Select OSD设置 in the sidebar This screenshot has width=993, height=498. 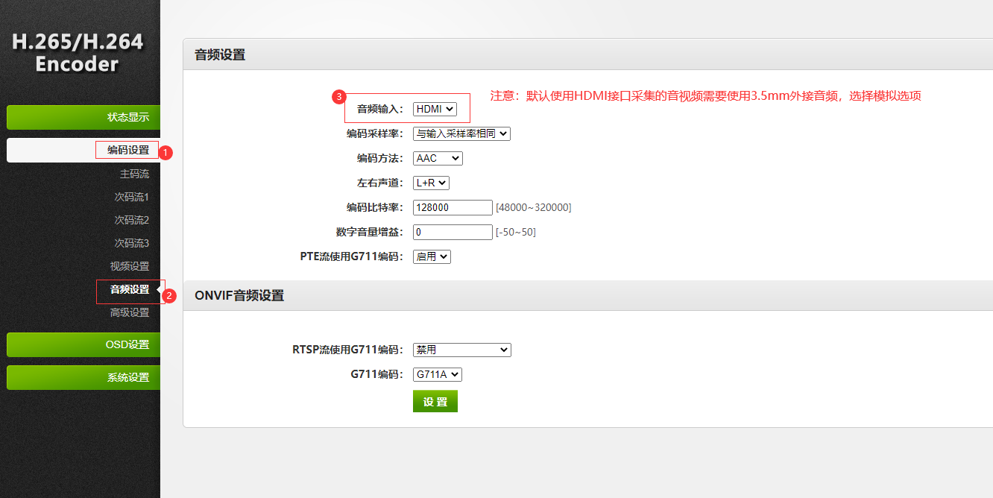pos(83,344)
